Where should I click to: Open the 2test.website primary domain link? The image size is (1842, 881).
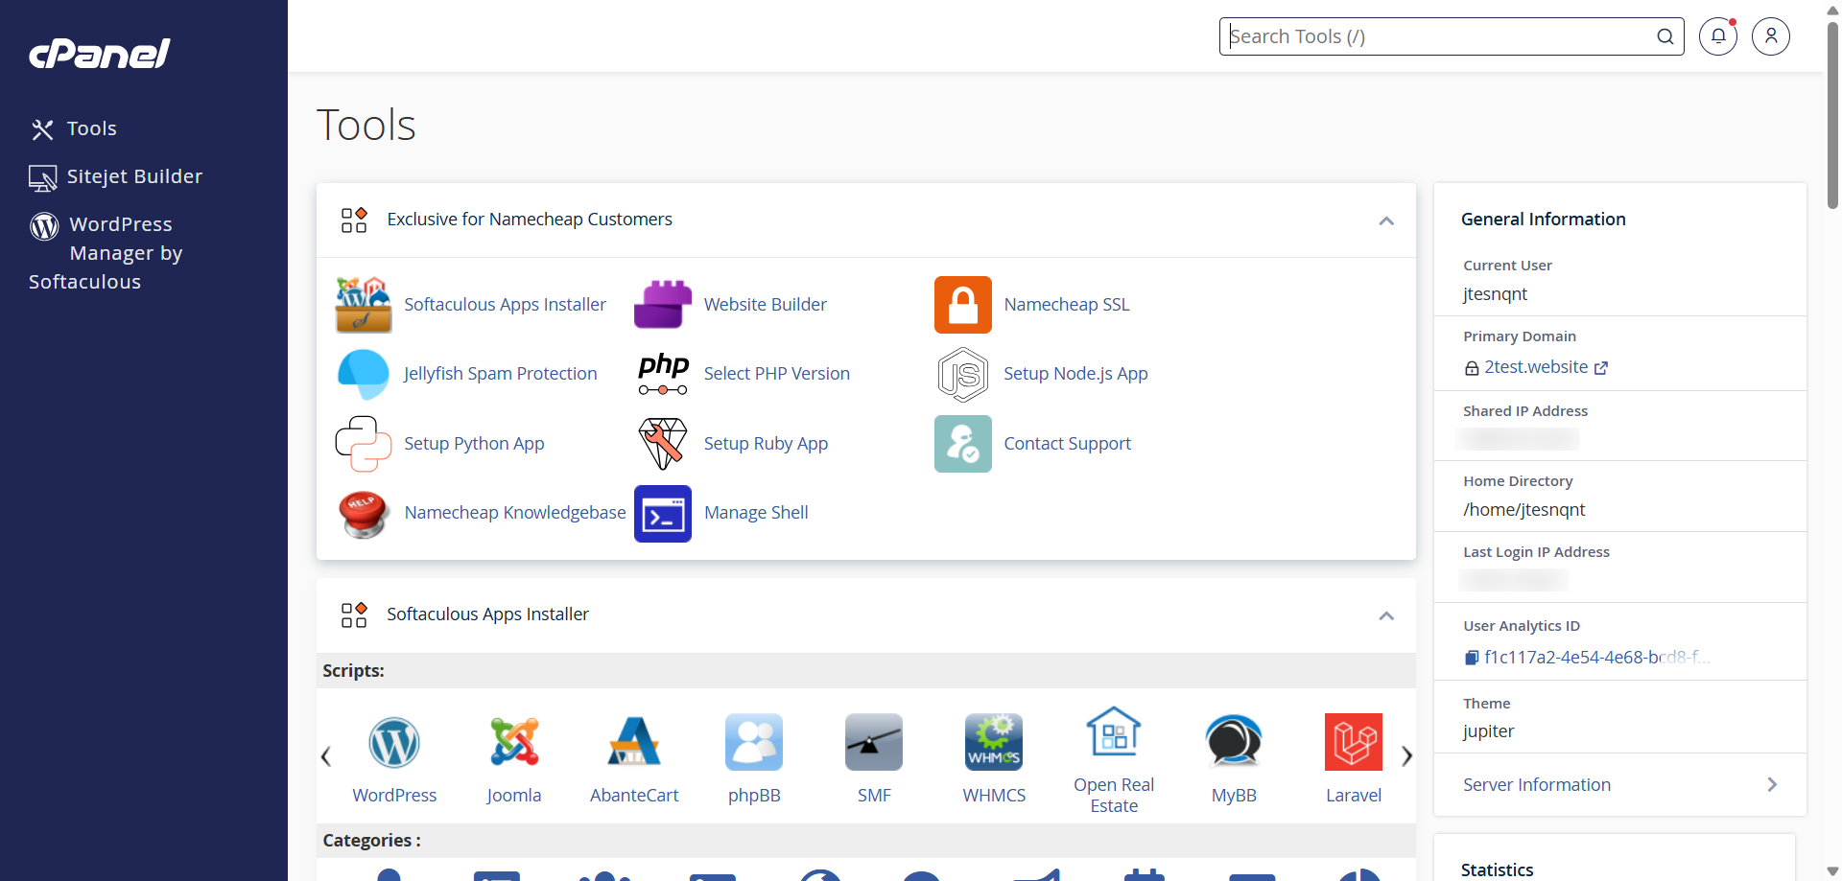point(1536,367)
